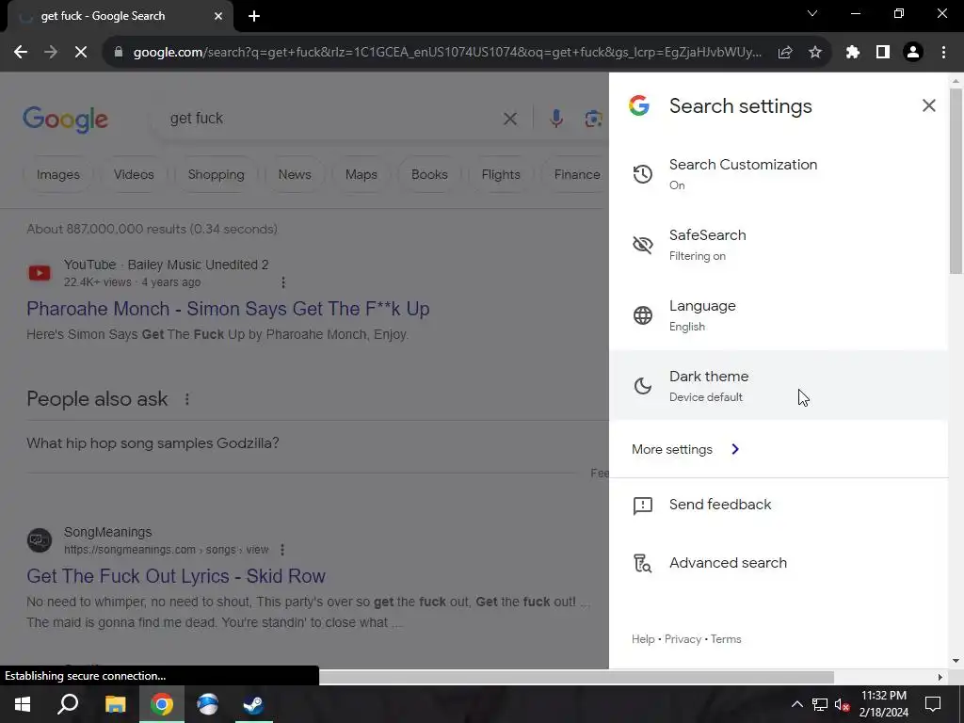Open Windows Start menu

(x=23, y=704)
